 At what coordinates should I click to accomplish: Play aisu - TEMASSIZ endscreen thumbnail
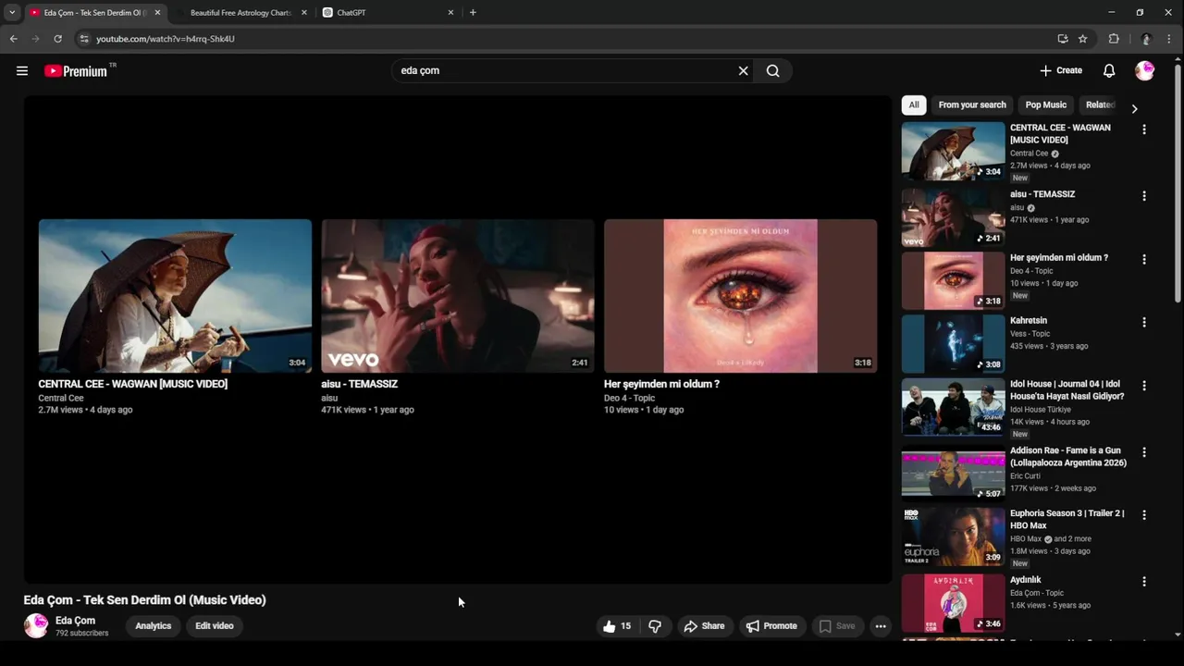(x=458, y=296)
